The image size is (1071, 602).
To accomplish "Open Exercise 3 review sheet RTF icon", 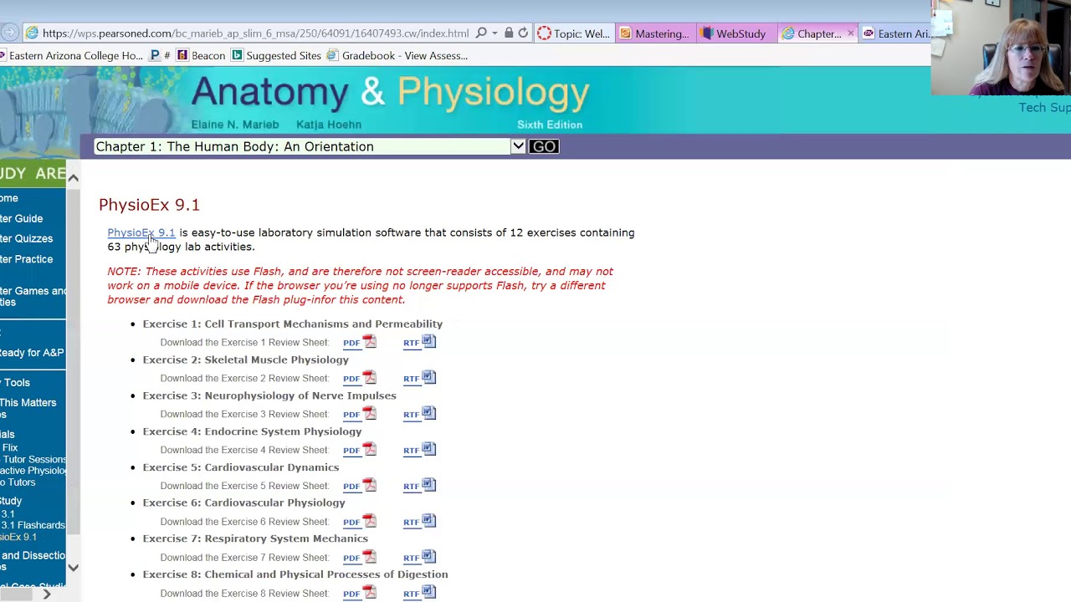I will tap(428, 413).
